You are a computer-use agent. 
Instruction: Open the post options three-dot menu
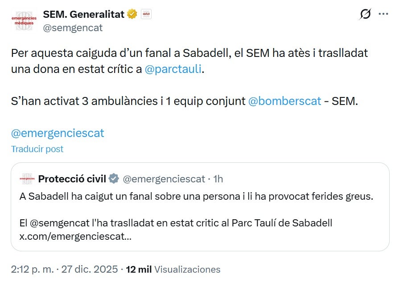click(383, 15)
